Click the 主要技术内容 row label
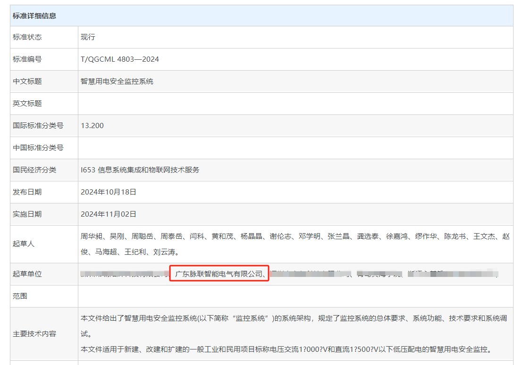Screen dimensions: 523x365 [34, 334]
